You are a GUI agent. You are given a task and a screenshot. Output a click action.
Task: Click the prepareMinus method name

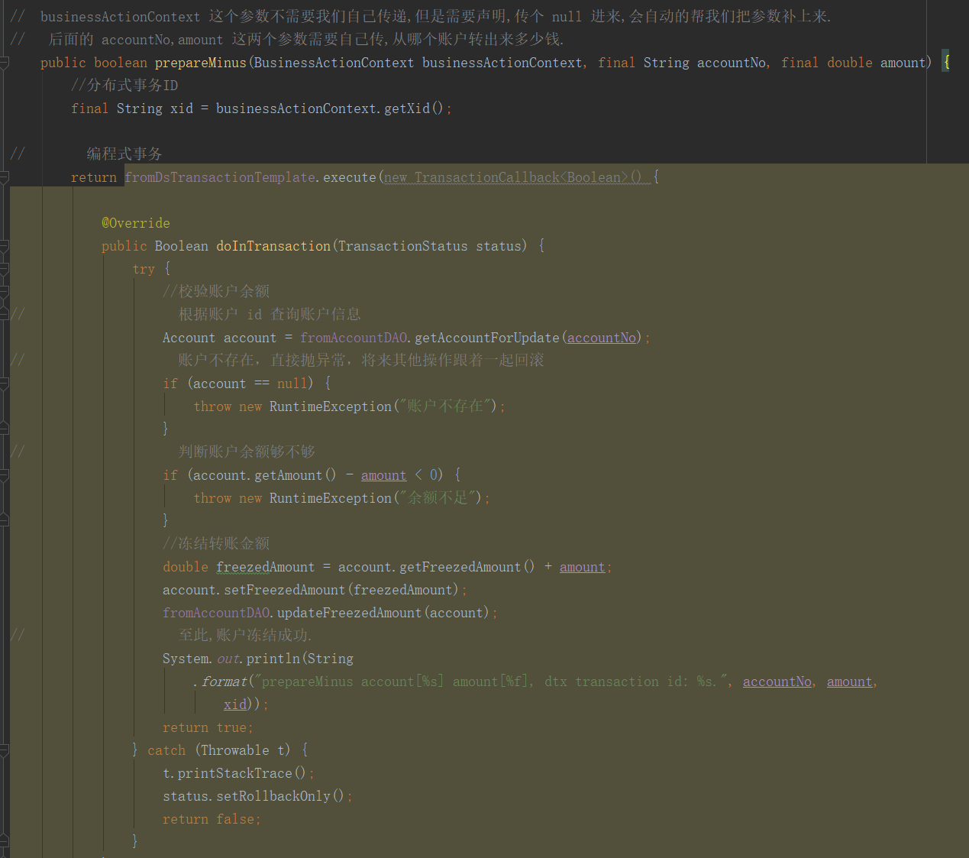coord(201,63)
